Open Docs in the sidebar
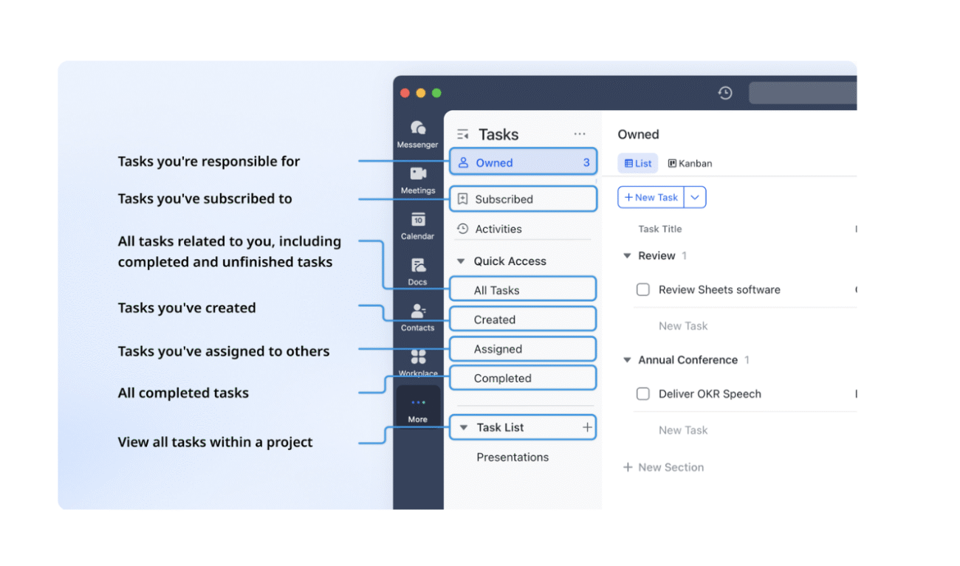Image resolution: width=960 pixels, height=566 pixels. pos(418,266)
